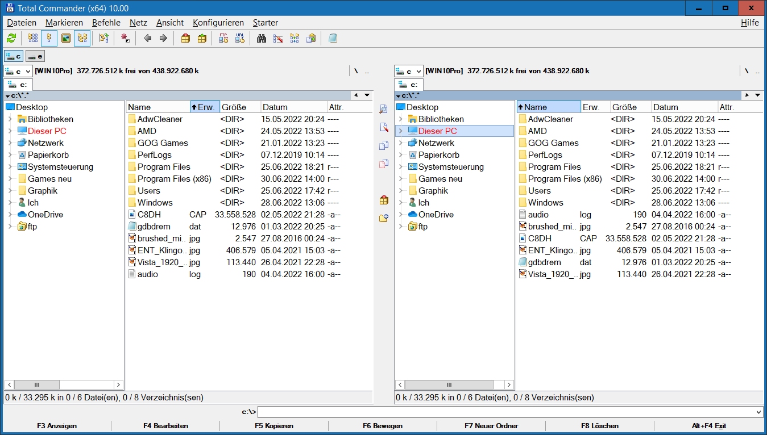Click F7 Neuer Ordner button
Screen dimensions: 767x435
coord(491,425)
